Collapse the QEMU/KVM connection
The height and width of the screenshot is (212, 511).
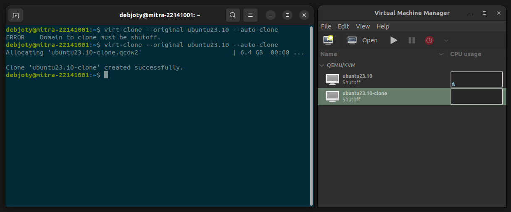tap(322, 65)
